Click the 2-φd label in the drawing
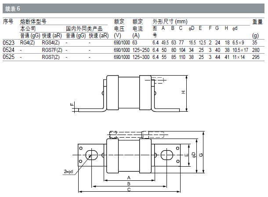Image resolution: width=268 pixels, height=197 pixels. (x=68, y=171)
